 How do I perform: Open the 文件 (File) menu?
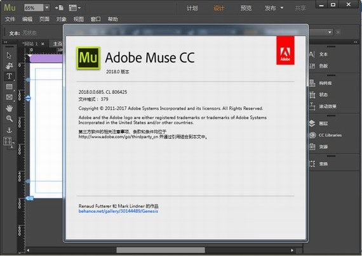pyautogui.click(x=10, y=19)
